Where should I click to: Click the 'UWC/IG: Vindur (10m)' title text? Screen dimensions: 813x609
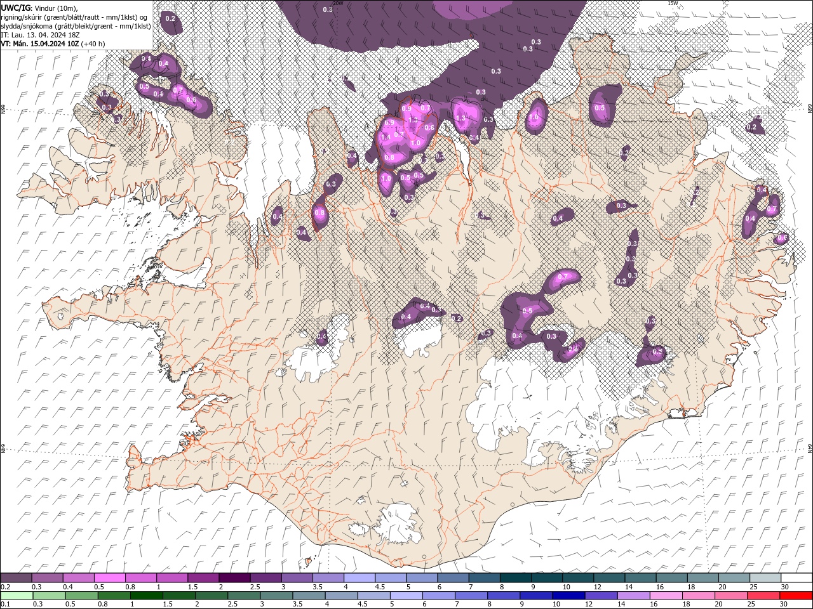click(x=39, y=8)
